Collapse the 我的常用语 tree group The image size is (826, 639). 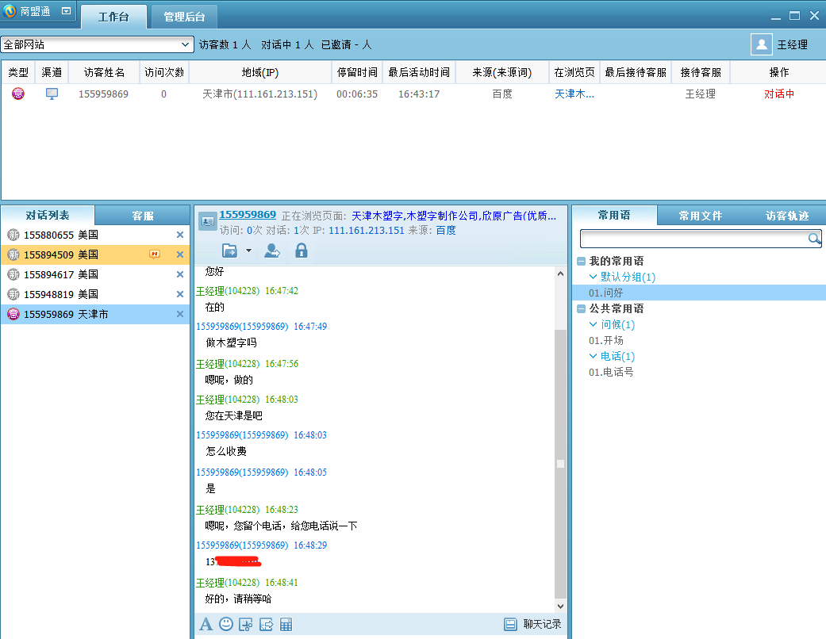click(x=582, y=261)
